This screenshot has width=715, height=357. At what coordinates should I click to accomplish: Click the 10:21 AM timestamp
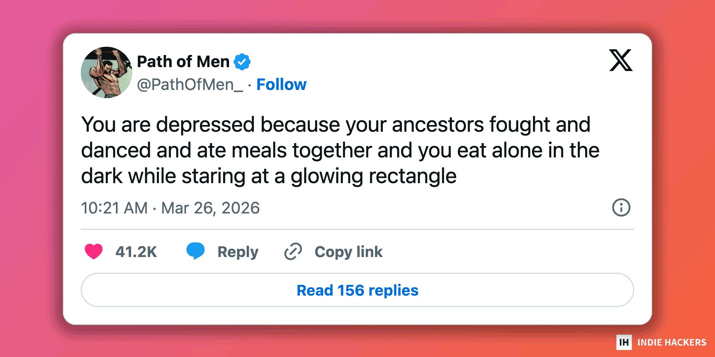click(x=114, y=208)
